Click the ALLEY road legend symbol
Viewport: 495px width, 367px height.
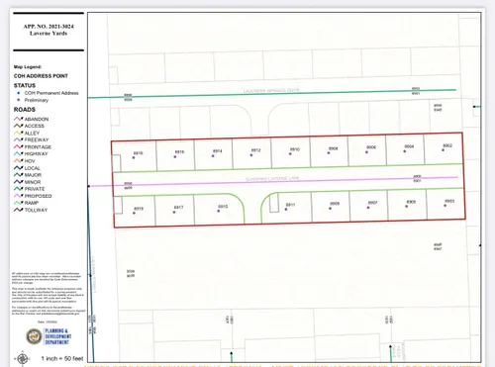19,133
